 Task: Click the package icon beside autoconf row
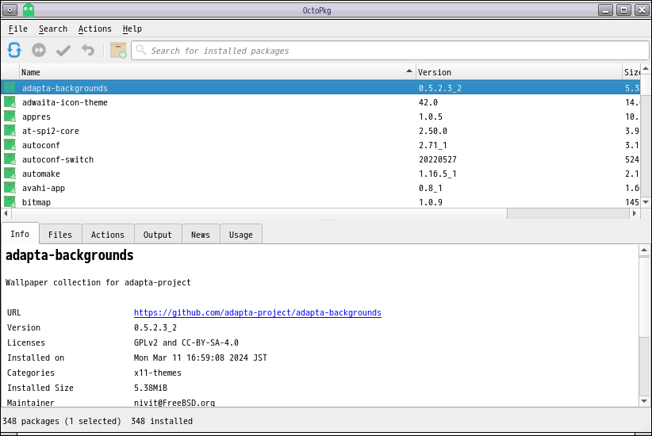coord(10,145)
